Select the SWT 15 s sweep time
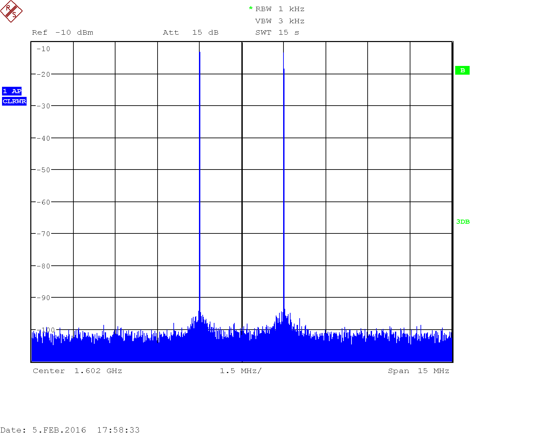Viewport: 538px width, 446px height. (277, 33)
